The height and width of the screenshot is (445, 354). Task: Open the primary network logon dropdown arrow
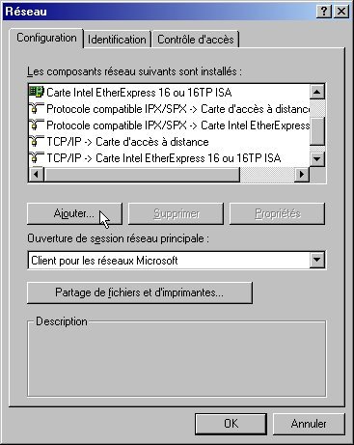click(317, 260)
